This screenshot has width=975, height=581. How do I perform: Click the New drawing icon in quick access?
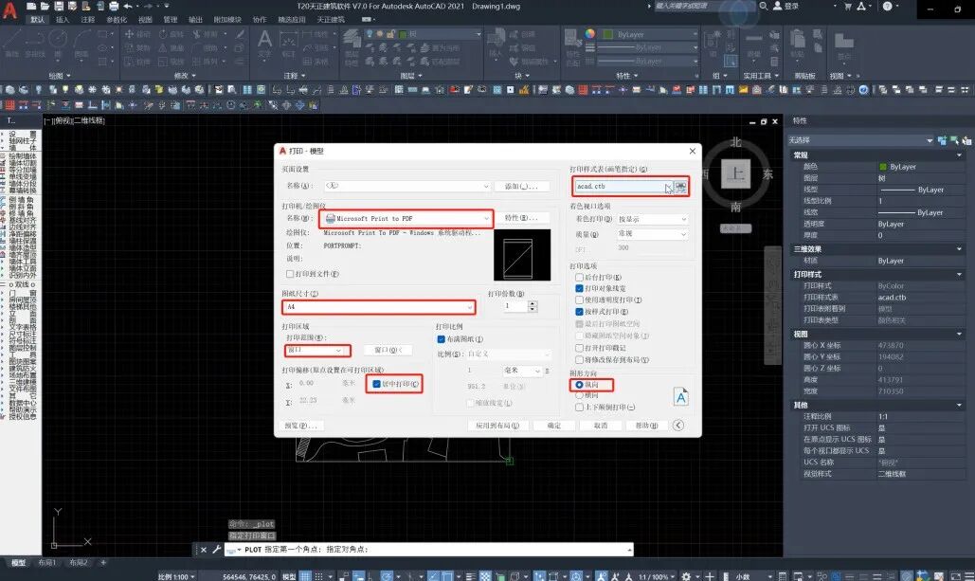(x=31, y=7)
